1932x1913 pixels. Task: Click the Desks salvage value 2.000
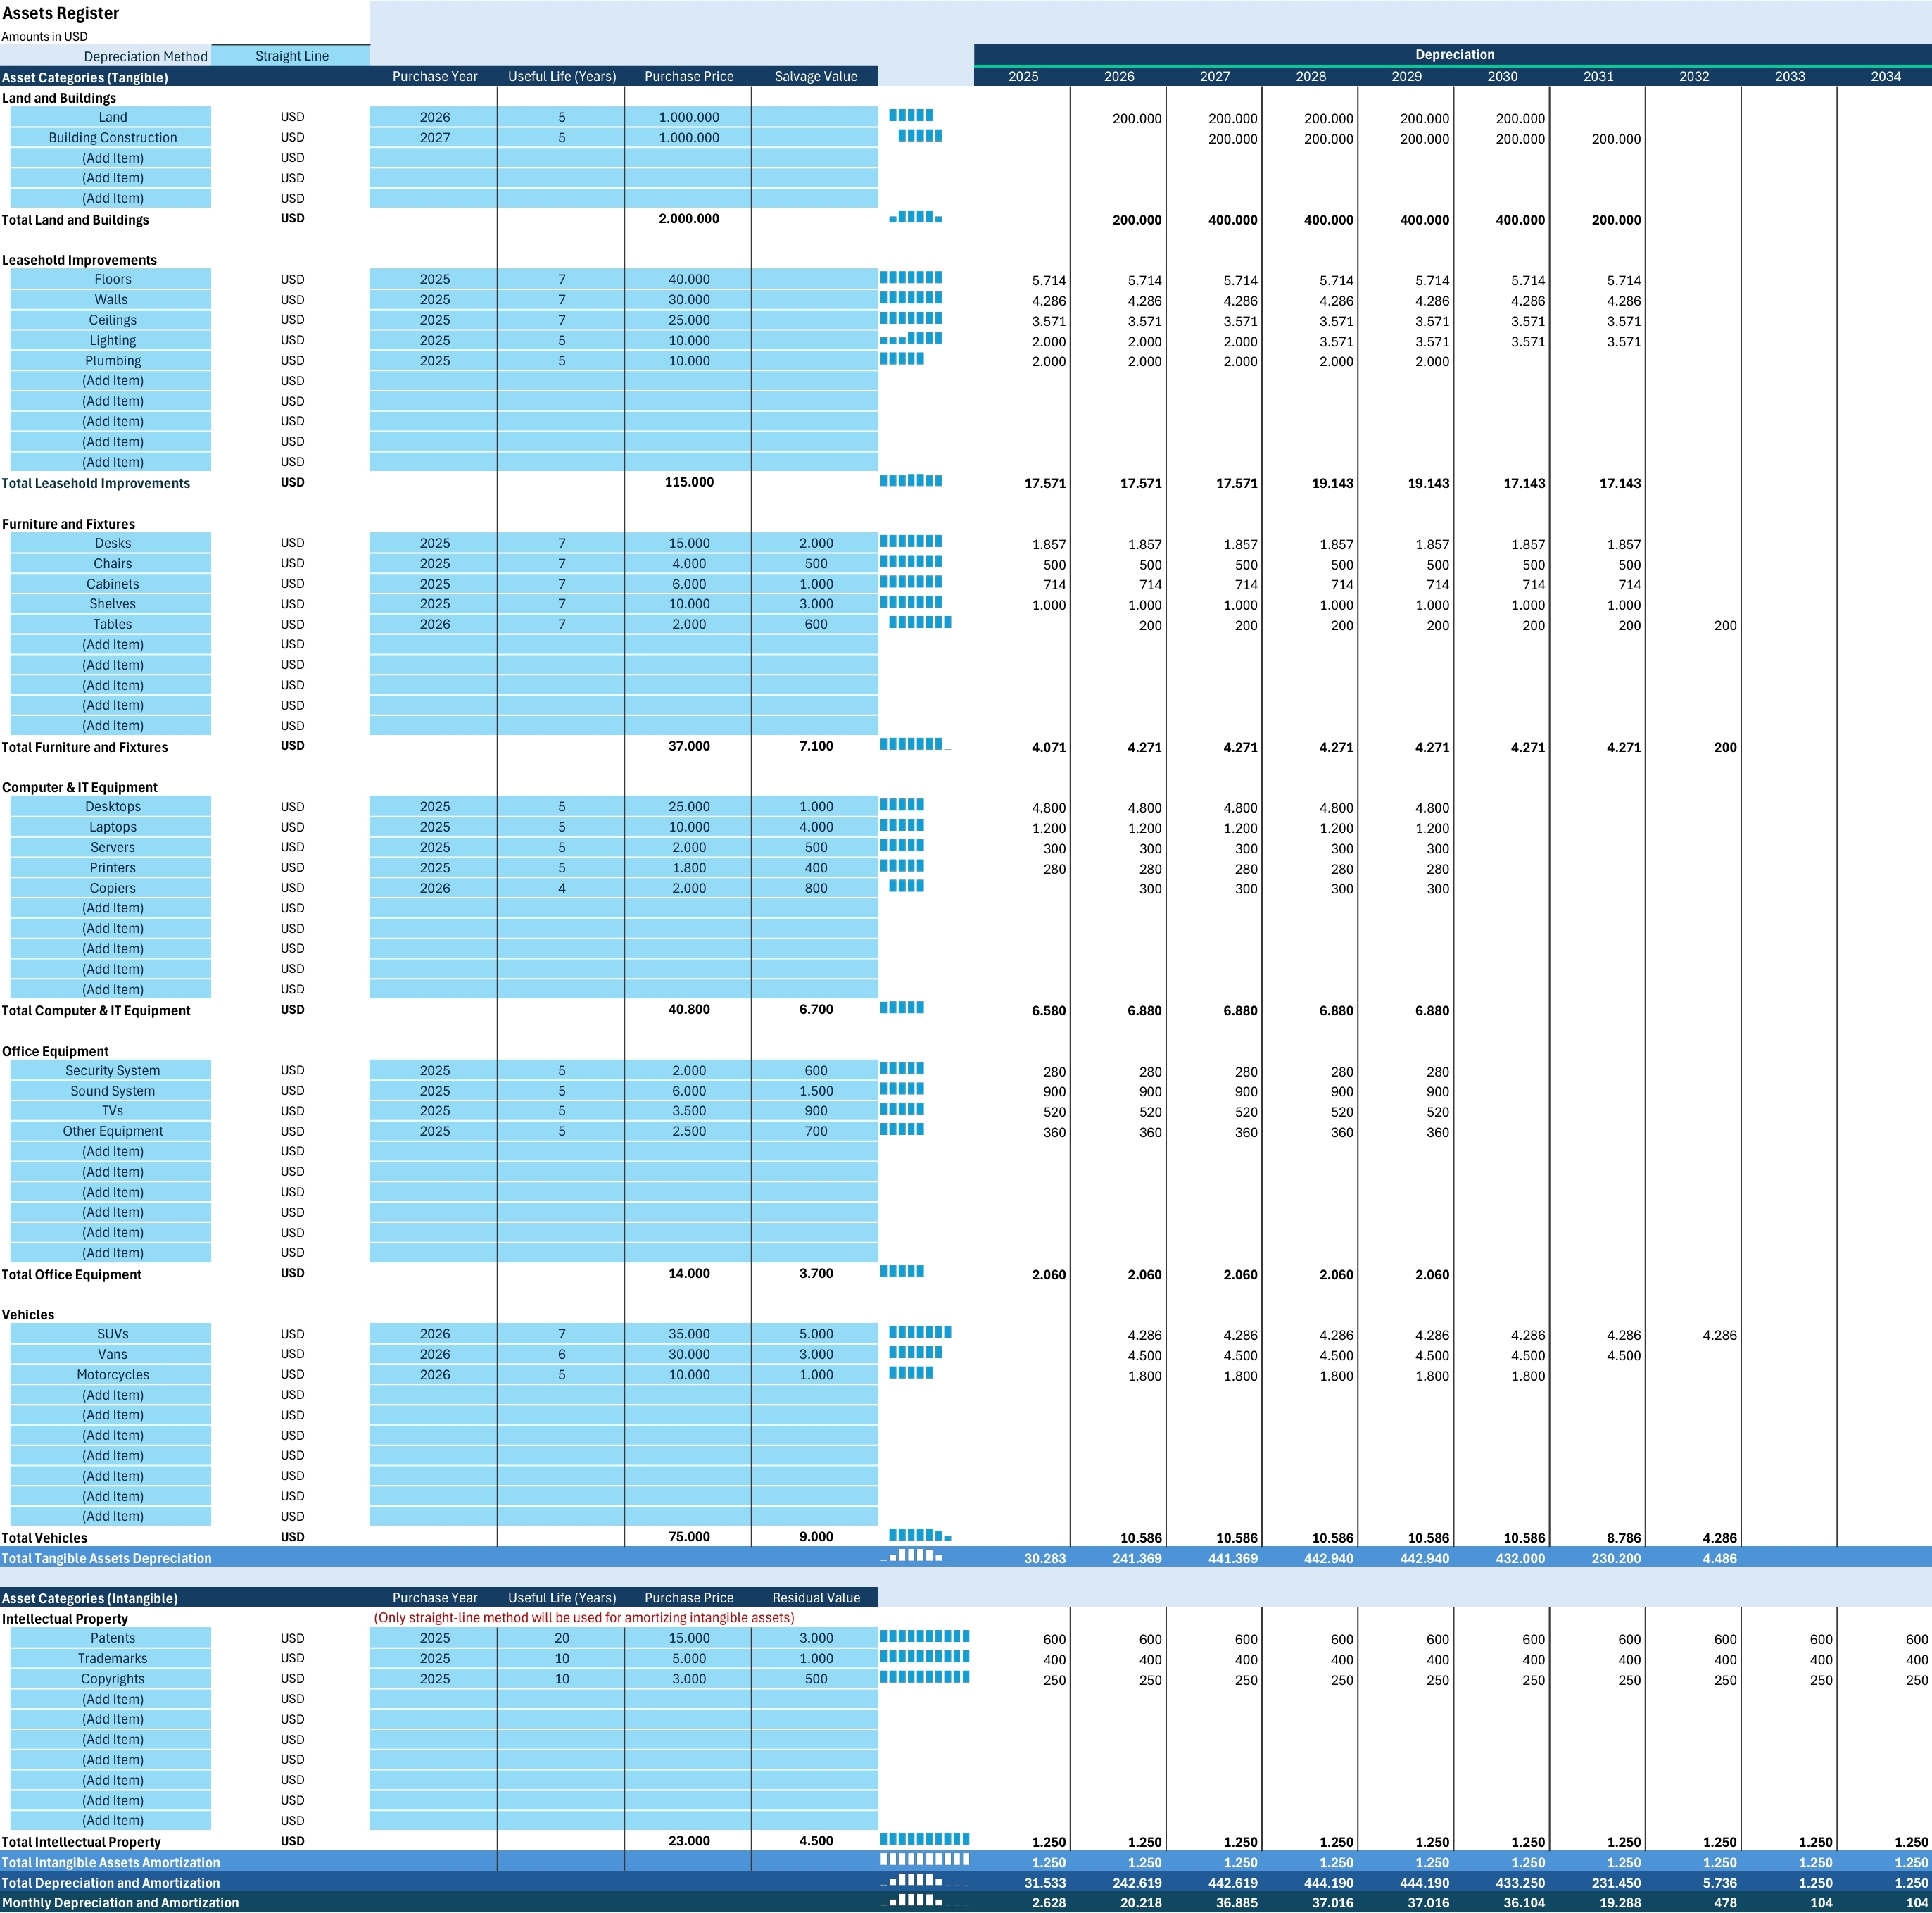815,544
